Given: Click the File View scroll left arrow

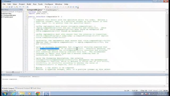Looking at the screenshot, I should click(2, 72).
